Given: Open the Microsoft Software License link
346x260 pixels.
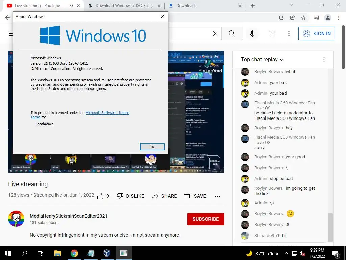Looking at the screenshot, I should (x=107, y=113).
